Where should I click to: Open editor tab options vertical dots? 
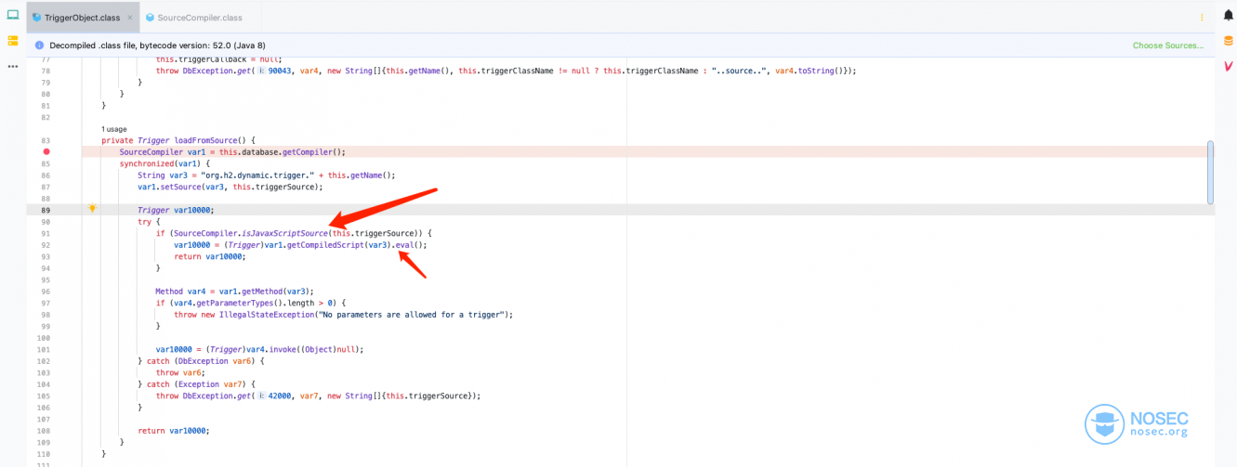click(1202, 17)
